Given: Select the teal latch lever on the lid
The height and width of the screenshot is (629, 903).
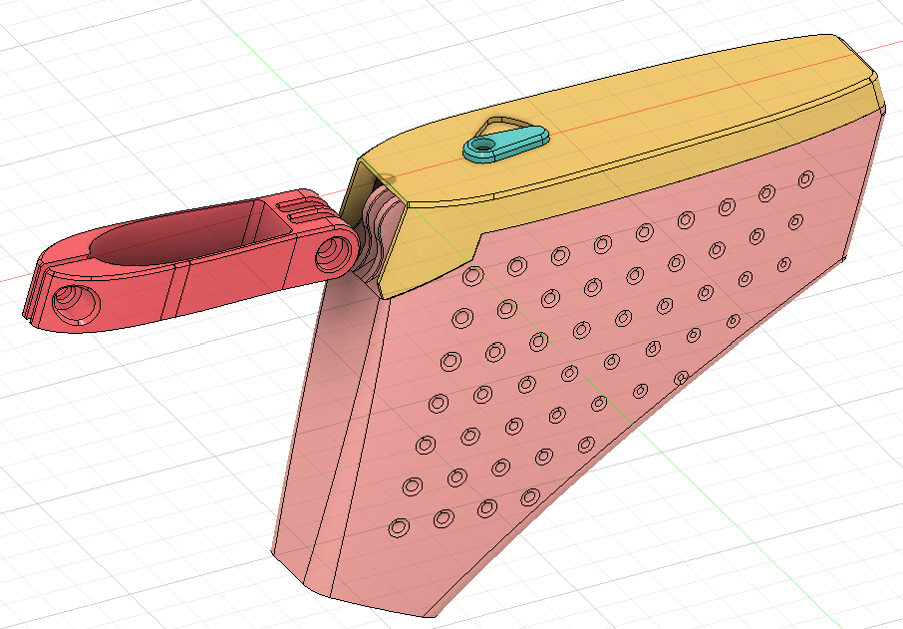Looking at the screenshot, I should [x=506, y=144].
